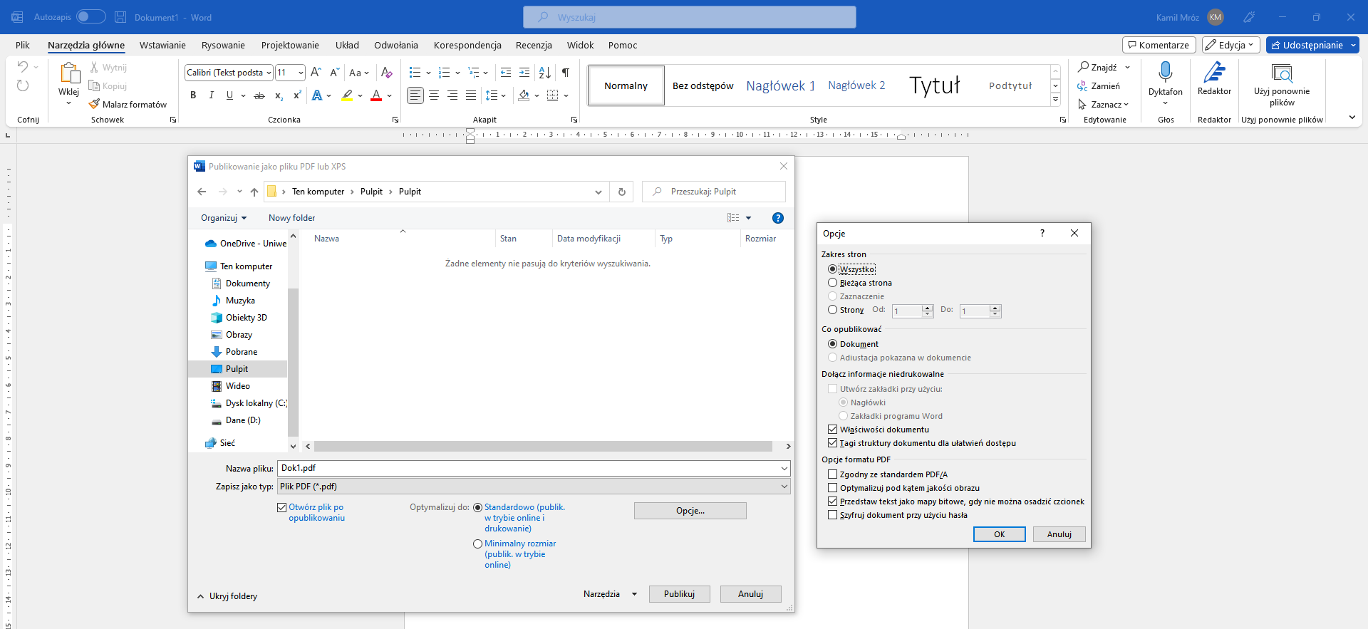
Task: Uncheck Właściwości dokumentu checkbox
Action: [832, 430]
